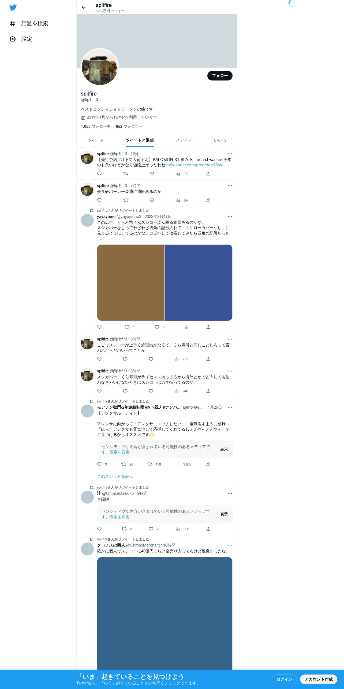
Task: Switch to the メディア tab
Action: coord(184,140)
